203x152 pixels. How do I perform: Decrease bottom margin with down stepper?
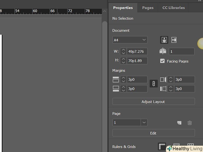pos(123,90)
